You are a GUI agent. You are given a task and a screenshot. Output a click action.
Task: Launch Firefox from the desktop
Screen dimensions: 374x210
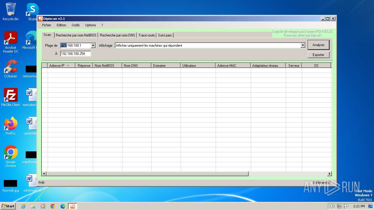point(11,126)
